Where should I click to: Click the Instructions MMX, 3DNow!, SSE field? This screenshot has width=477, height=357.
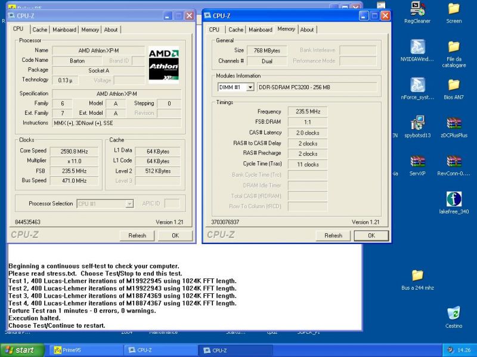click(x=117, y=123)
